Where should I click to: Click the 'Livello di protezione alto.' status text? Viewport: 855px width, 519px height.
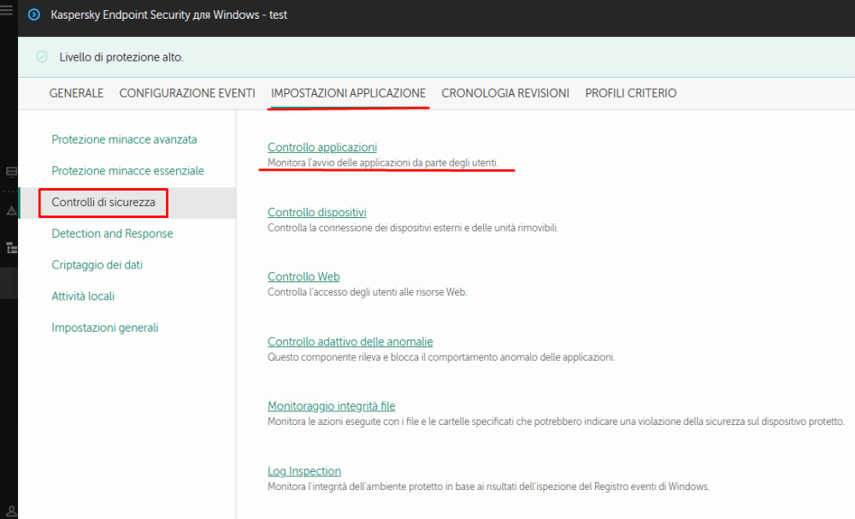pos(121,57)
